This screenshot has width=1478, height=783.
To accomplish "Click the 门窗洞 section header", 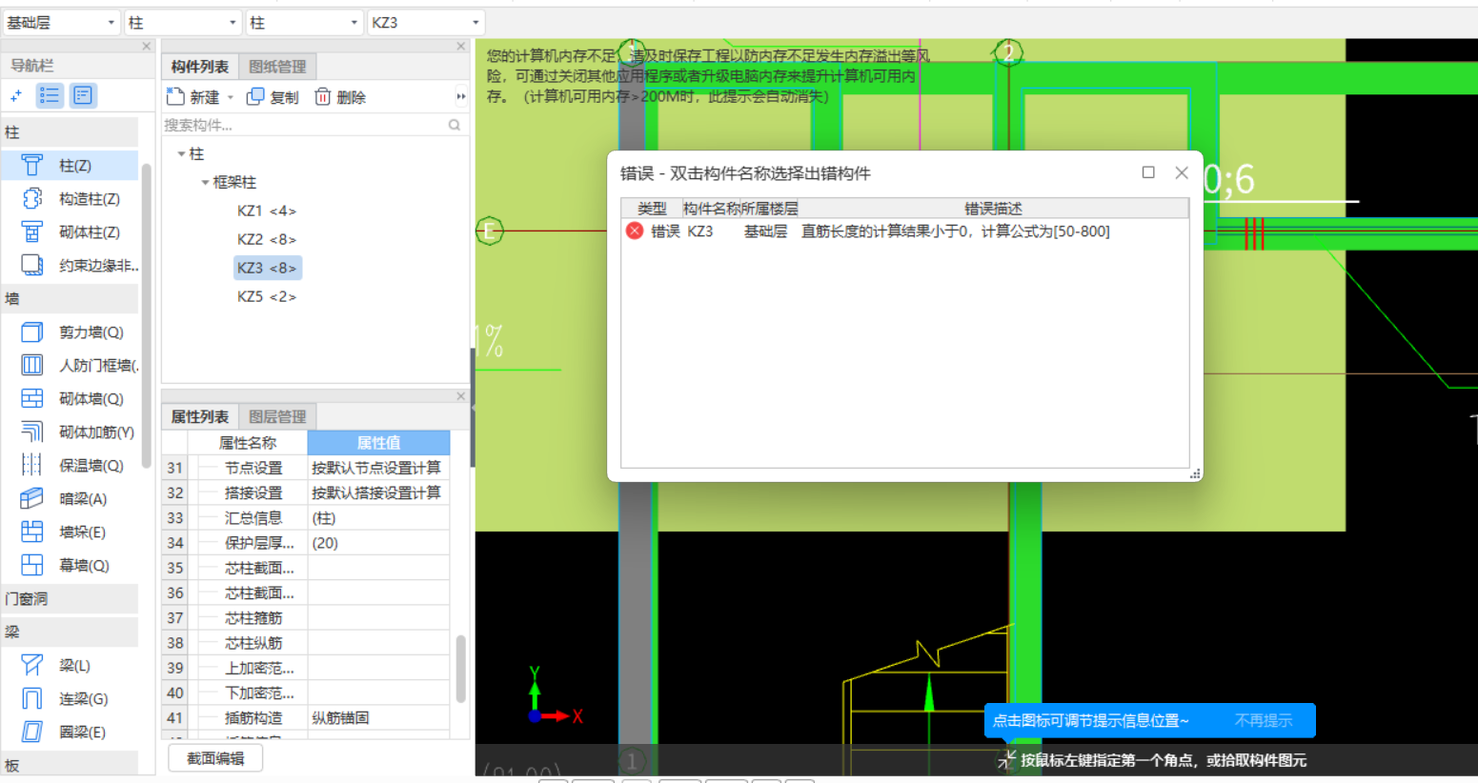I will click(x=70, y=599).
